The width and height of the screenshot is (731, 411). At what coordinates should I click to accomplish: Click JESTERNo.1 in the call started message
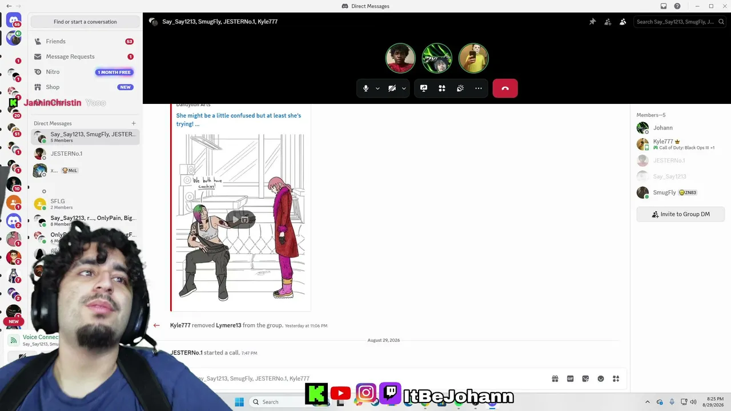click(x=186, y=353)
